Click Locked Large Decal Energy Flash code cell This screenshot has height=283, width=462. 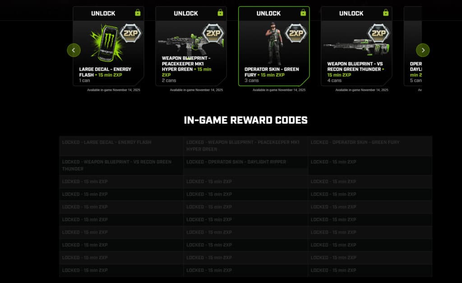(x=121, y=146)
